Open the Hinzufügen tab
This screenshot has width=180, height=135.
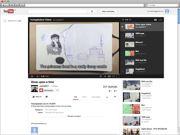point(96,97)
